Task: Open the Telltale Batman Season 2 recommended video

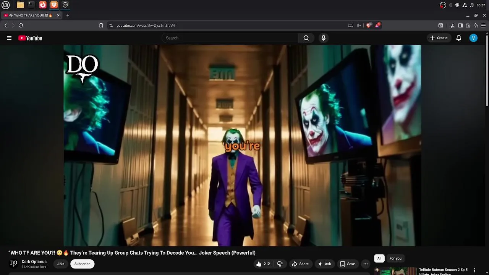Action: (443, 271)
